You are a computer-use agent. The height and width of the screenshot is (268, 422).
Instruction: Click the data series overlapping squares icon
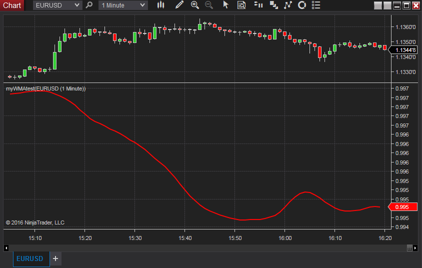tap(274, 5)
